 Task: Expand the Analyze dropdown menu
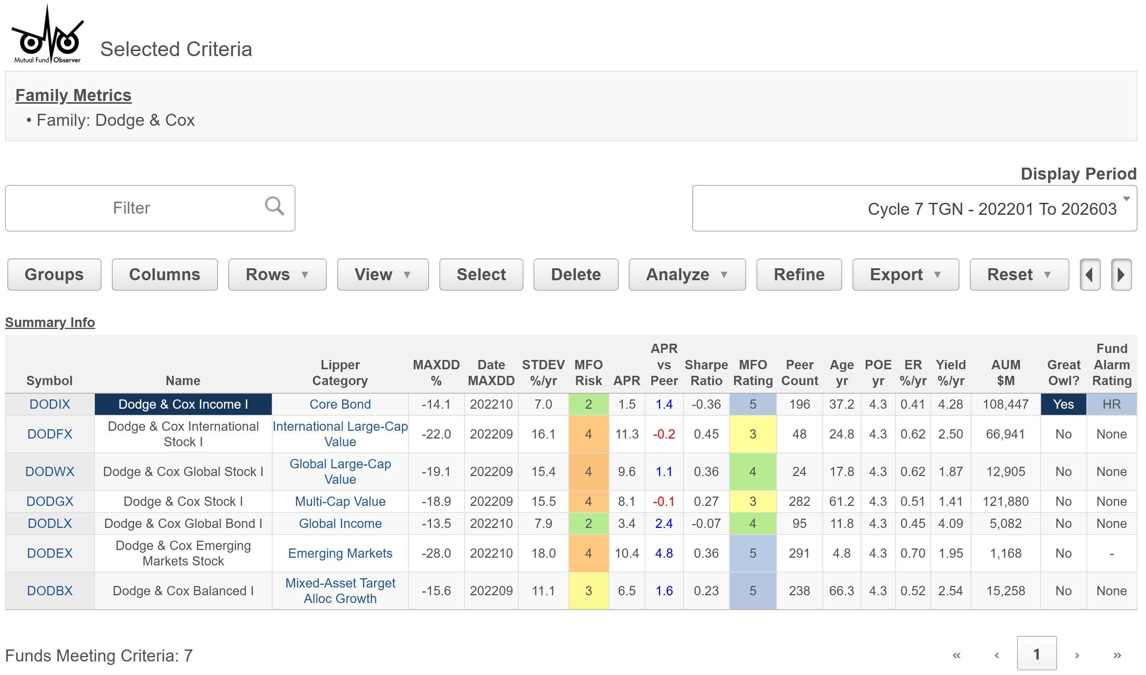coord(687,275)
